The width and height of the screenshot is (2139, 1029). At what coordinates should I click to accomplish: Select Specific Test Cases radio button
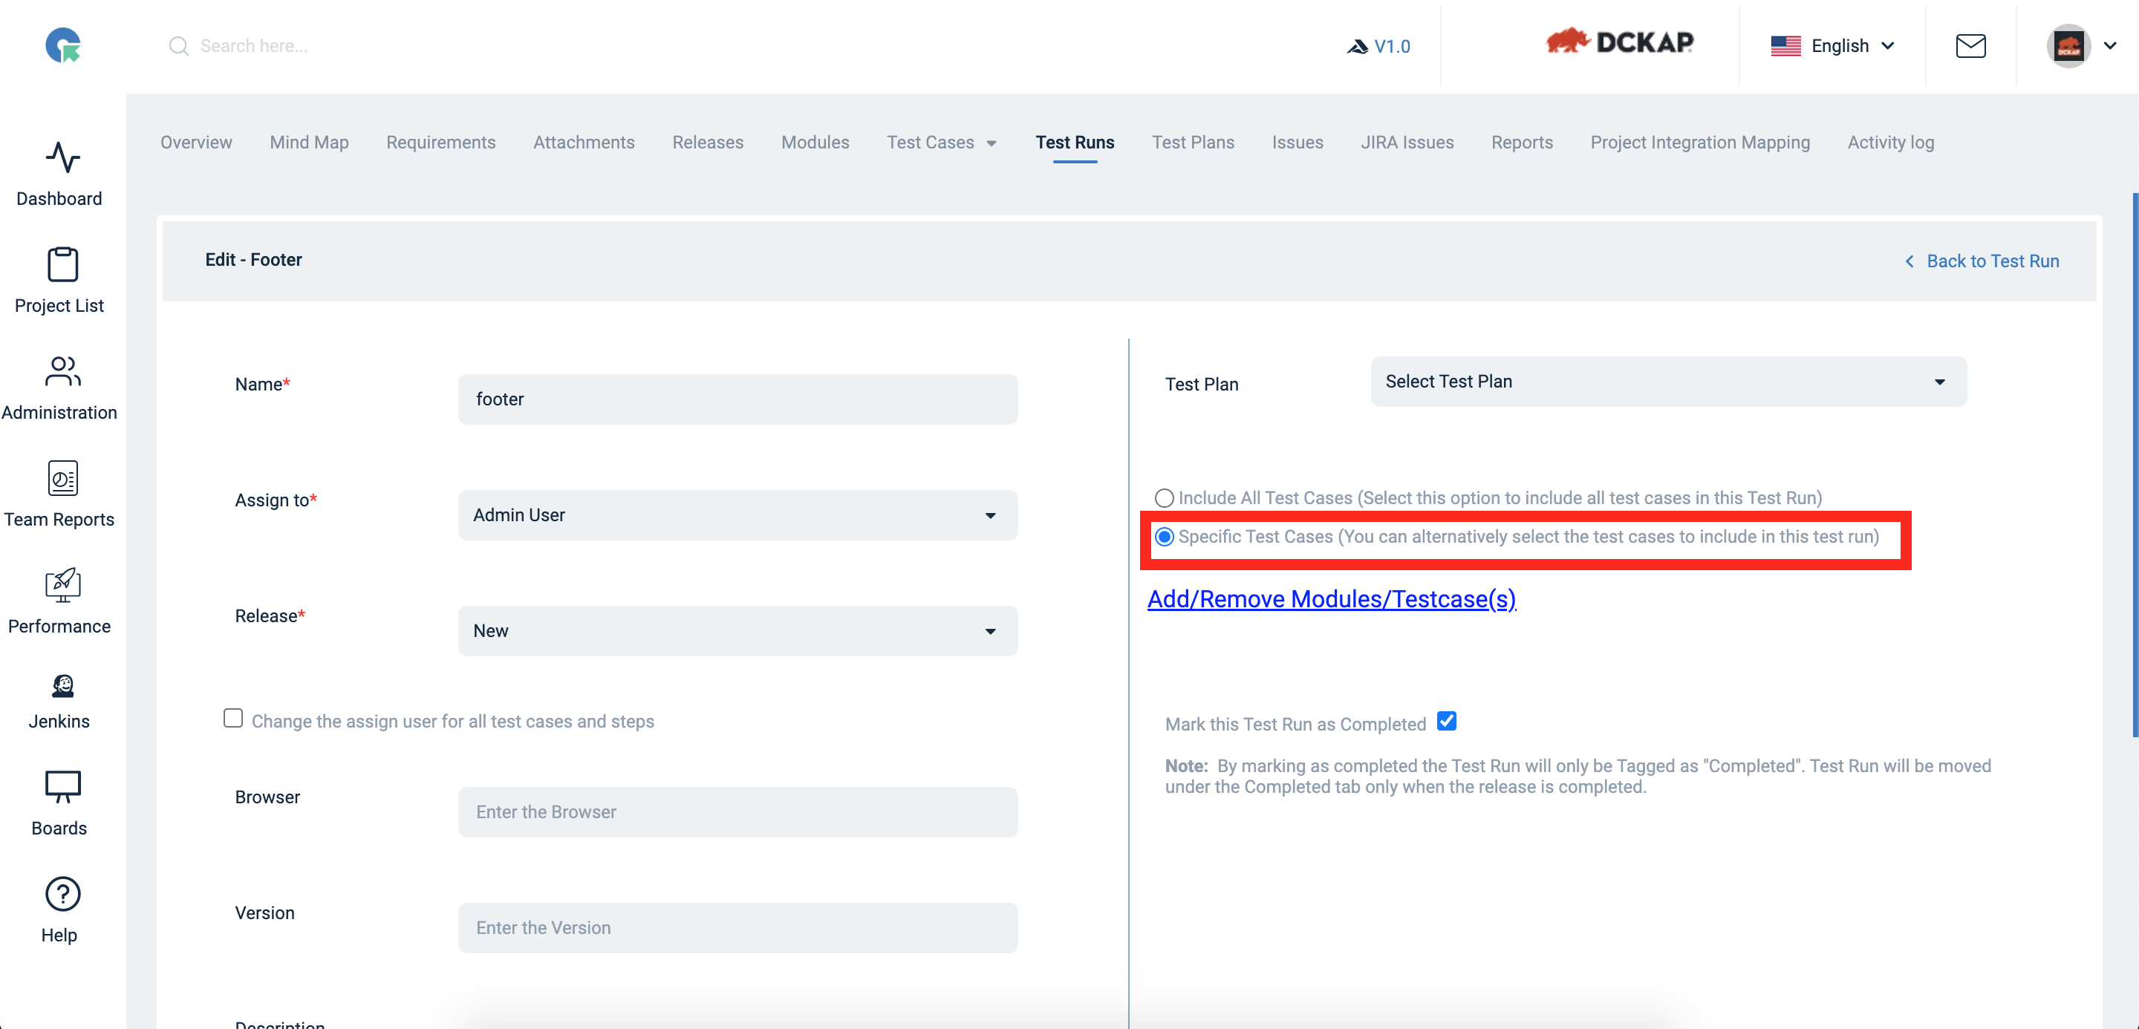[1164, 537]
